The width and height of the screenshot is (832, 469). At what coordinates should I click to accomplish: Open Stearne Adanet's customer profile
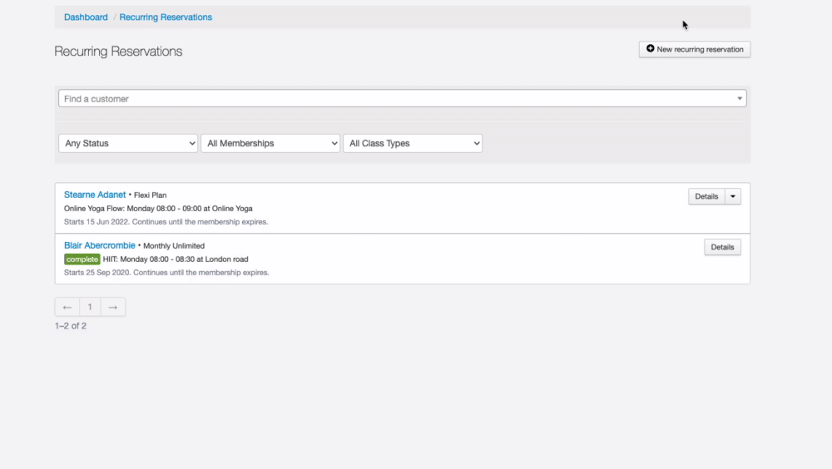(95, 195)
